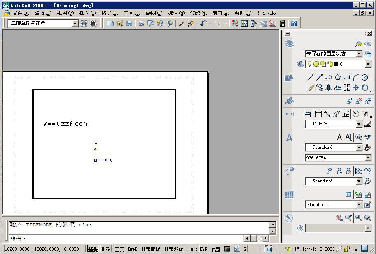This screenshot has width=376, height=254.
Task: Open the 未保存的图层状态 layer states dropdown
Action: (x=360, y=53)
